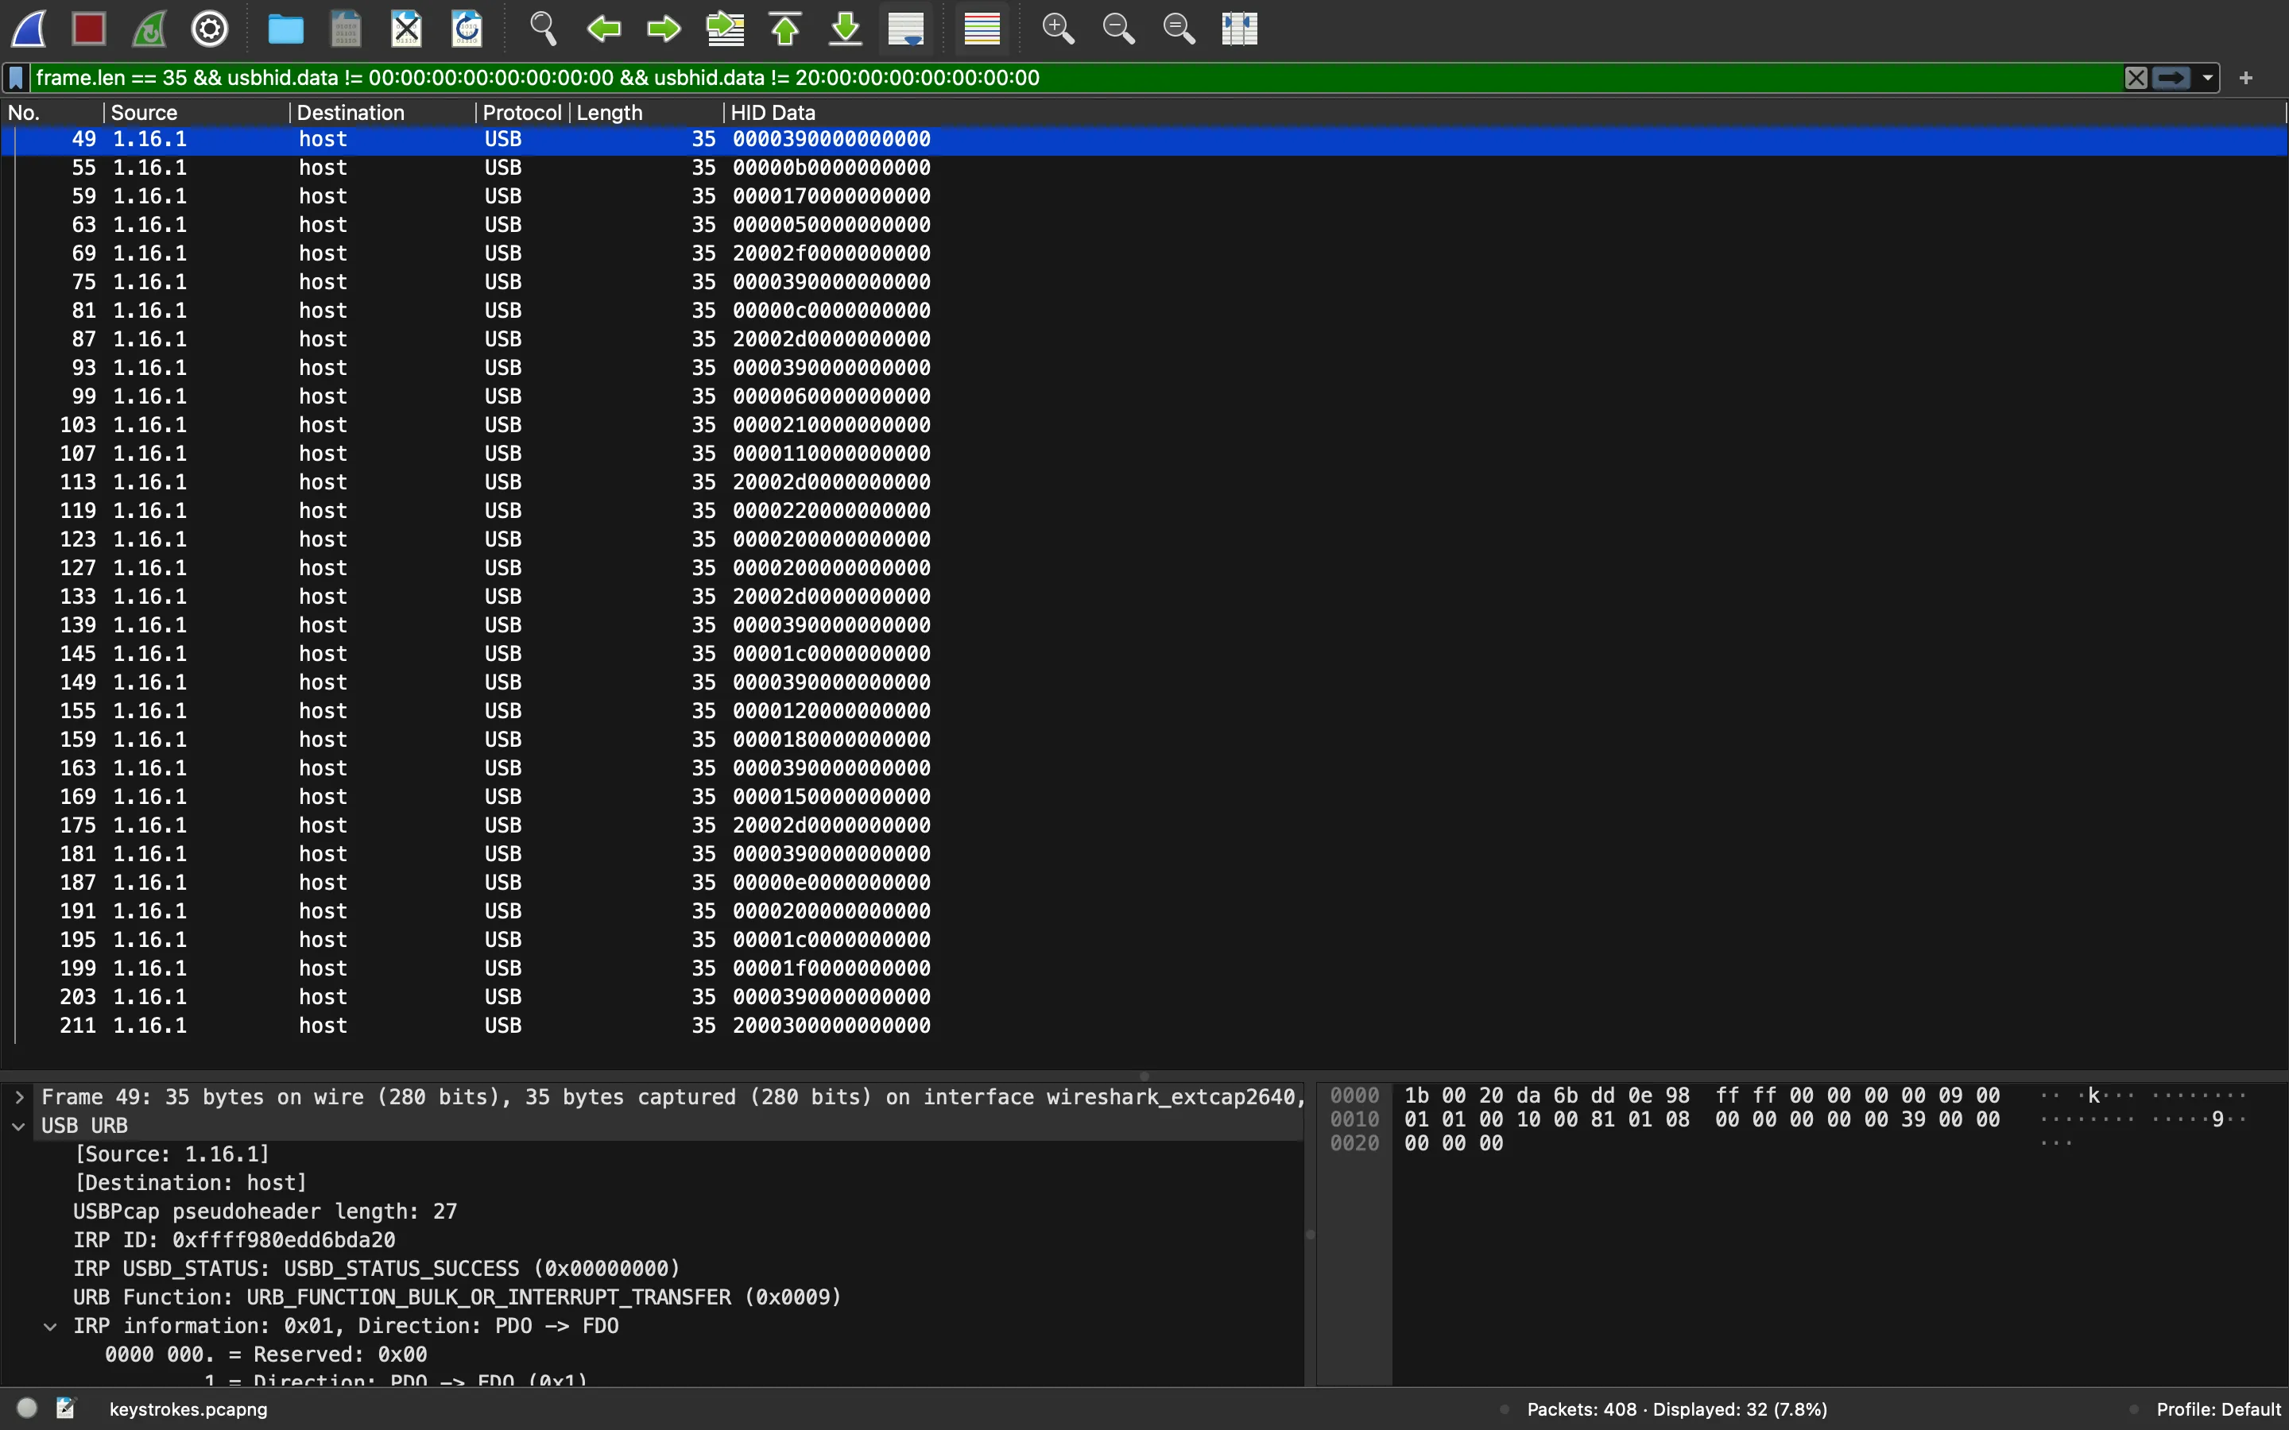2289x1430 pixels.
Task: Find a packet with magnifier icon
Action: pos(543,29)
